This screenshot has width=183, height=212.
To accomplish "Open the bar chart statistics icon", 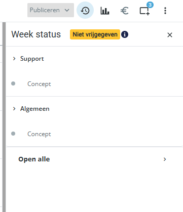I will tap(105, 11).
